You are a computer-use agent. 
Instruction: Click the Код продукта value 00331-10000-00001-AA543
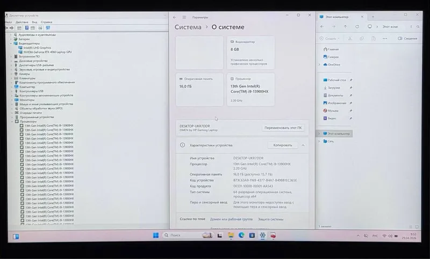click(253, 186)
